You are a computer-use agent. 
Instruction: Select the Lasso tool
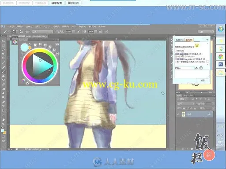click(x=3, y=50)
